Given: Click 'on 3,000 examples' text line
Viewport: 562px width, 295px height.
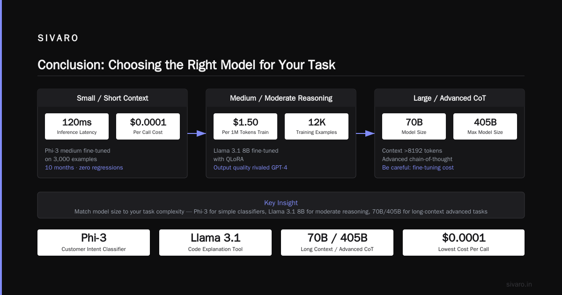Looking at the screenshot, I should (x=71, y=159).
